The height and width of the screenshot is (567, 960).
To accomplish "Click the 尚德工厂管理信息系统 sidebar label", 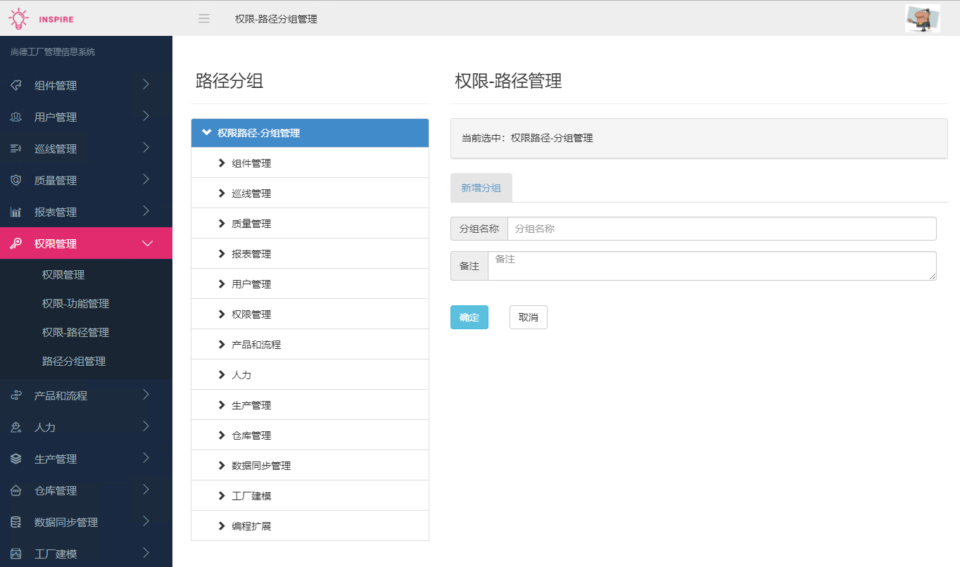I will [53, 52].
